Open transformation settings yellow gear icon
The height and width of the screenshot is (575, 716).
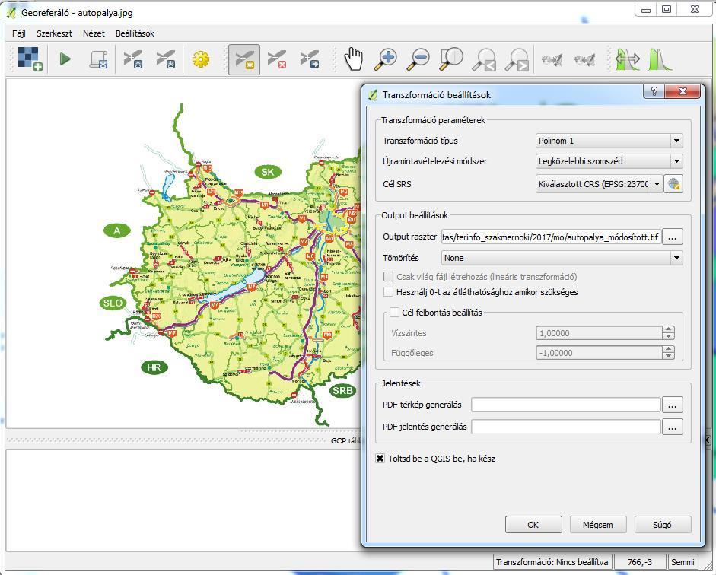(200, 59)
